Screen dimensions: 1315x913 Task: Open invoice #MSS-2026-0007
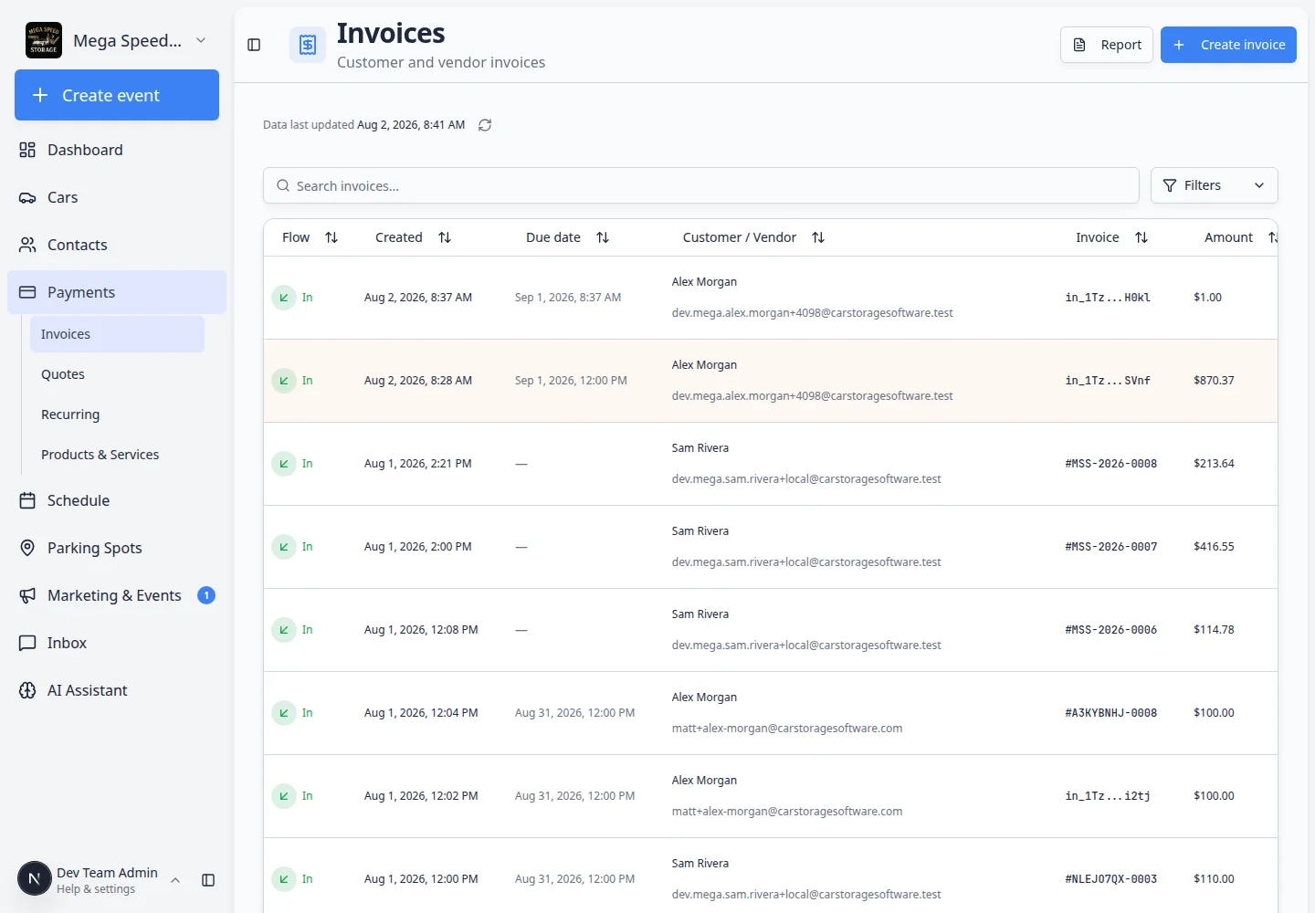[x=1111, y=547]
